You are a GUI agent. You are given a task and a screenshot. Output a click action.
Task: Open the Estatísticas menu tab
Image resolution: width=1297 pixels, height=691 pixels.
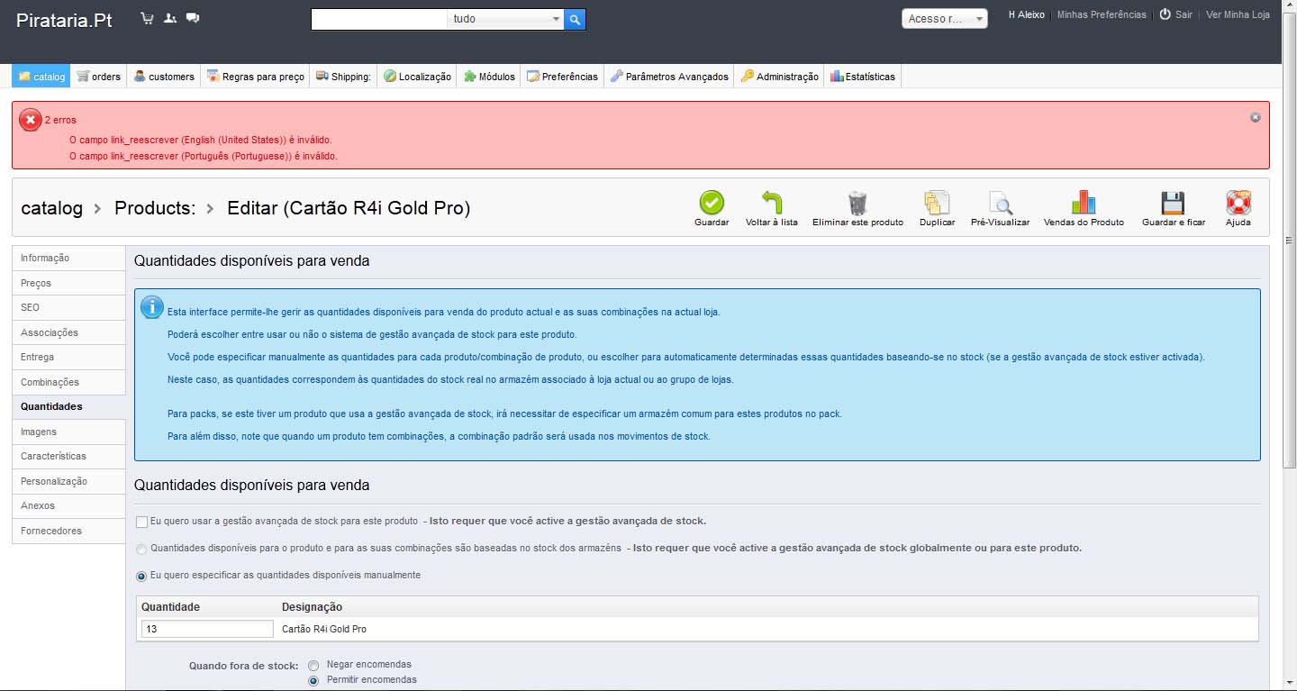pyautogui.click(x=863, y=77)
